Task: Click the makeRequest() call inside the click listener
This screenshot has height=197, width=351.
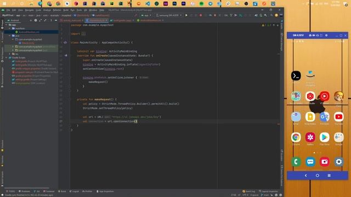Action: [98, 82]
